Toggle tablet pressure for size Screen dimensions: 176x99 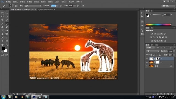pos(83,6)
